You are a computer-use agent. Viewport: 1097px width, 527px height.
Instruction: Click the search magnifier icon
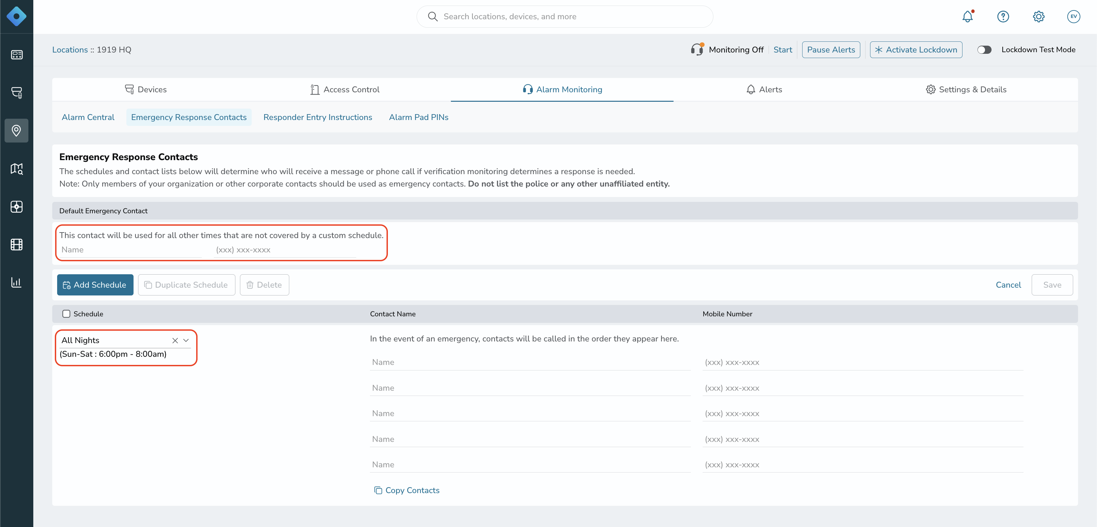(433, 17)
